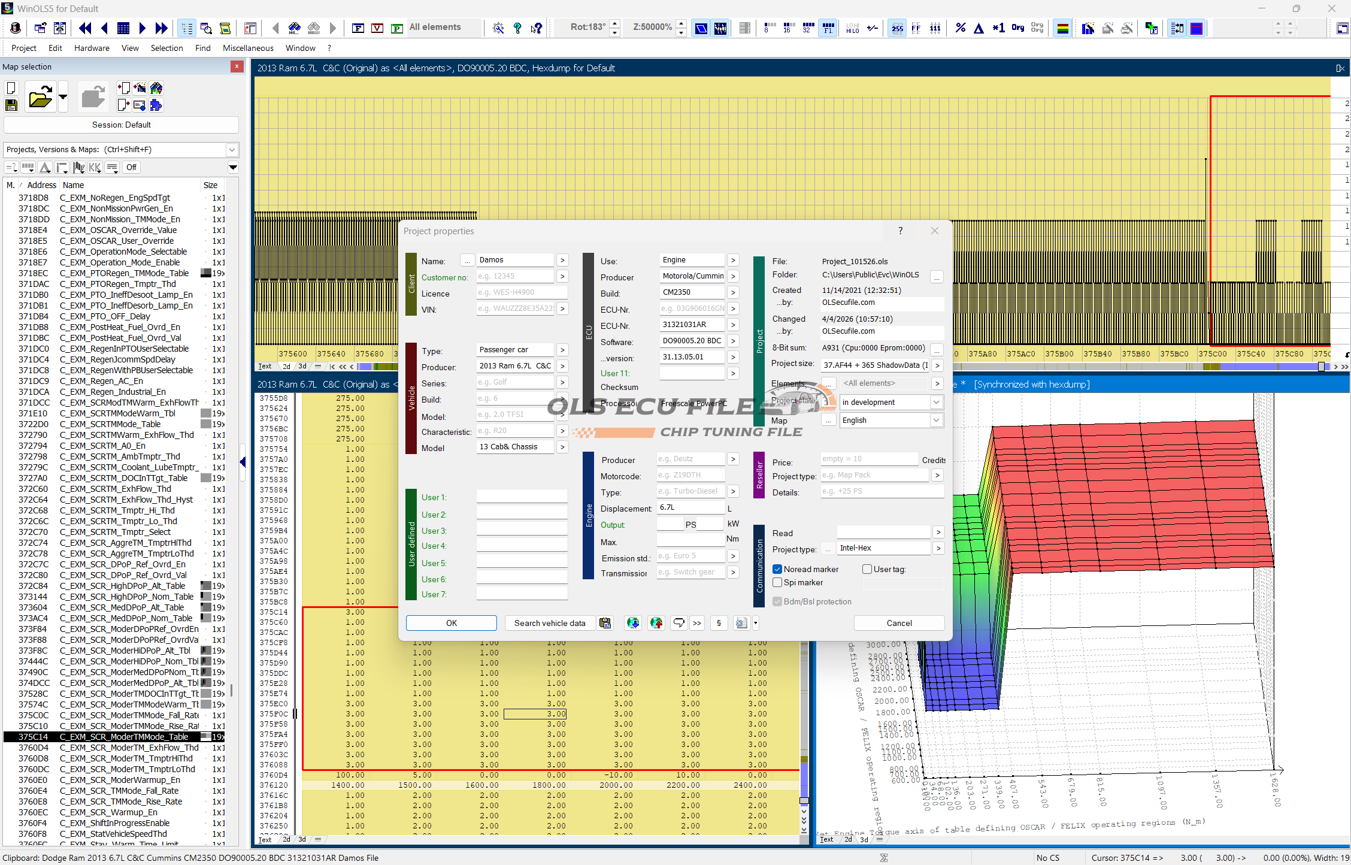Viewport: 1351px width, 865px height.
Task: Click the rainbow color display icon
Action: pos(1062,28)
